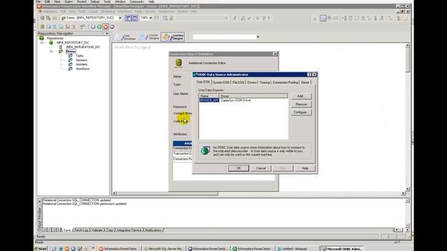The width and height of the screenshot is (447, 251).
Task: Open the Demo repository folder dropdown
Action: click(120, 18)
